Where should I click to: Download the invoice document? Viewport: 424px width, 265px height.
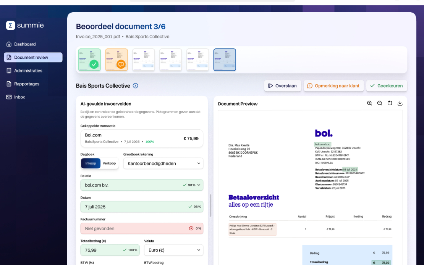(400, 103)
